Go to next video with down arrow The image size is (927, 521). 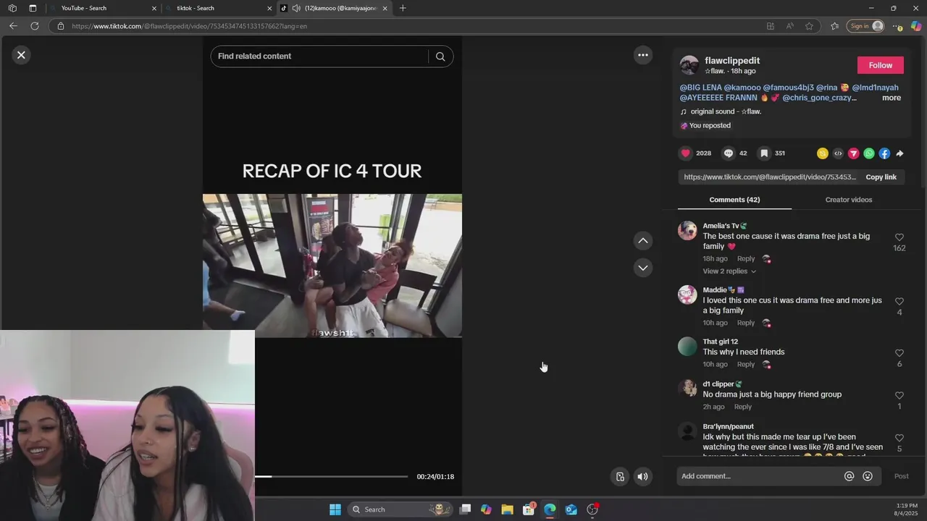(642, 268)
